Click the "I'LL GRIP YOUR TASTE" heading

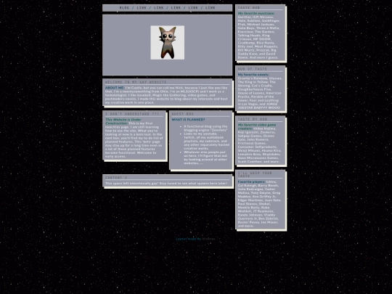(x=255, y=174)
